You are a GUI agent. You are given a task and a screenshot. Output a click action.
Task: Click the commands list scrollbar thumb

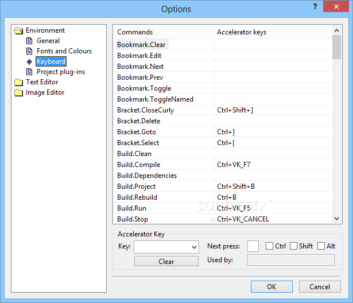(336, 47)
